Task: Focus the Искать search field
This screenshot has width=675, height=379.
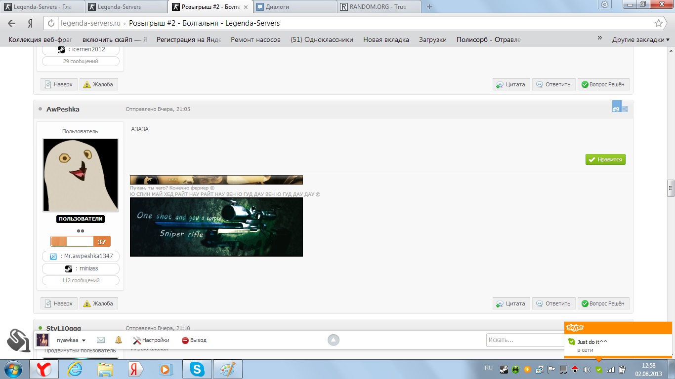Action: click(x=525, y=340)
